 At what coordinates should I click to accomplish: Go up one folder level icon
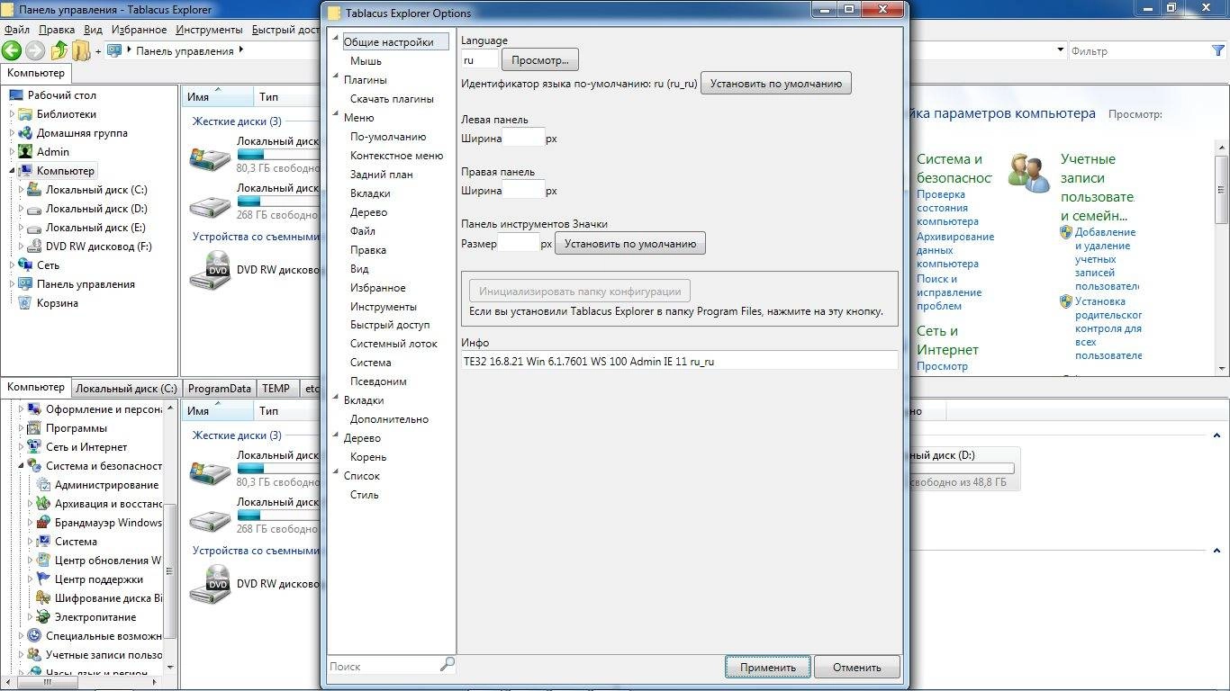pyautogui.click(x=59, y=51)
